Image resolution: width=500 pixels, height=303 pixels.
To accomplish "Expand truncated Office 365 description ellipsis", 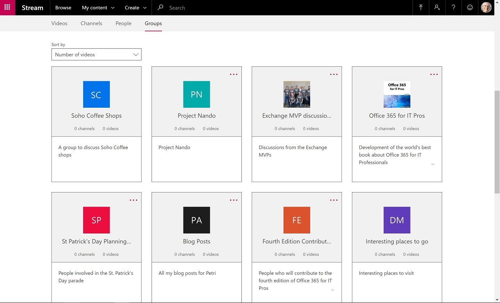I will pos(432,164).
